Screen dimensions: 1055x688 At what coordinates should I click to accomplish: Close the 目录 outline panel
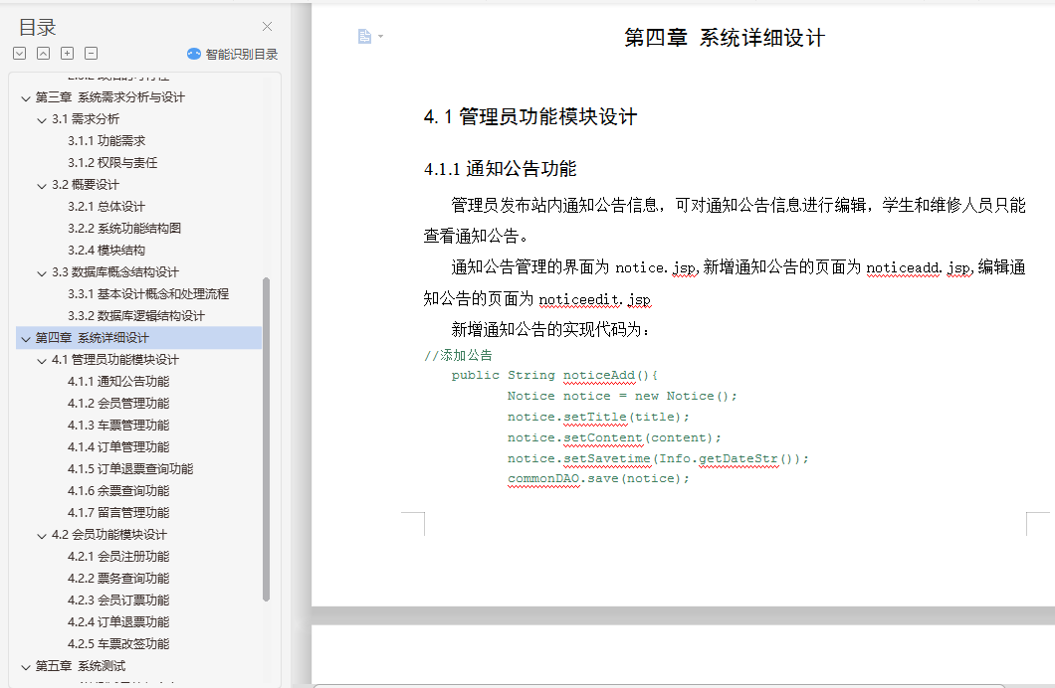pyautogui.click(x=267, y=26)
